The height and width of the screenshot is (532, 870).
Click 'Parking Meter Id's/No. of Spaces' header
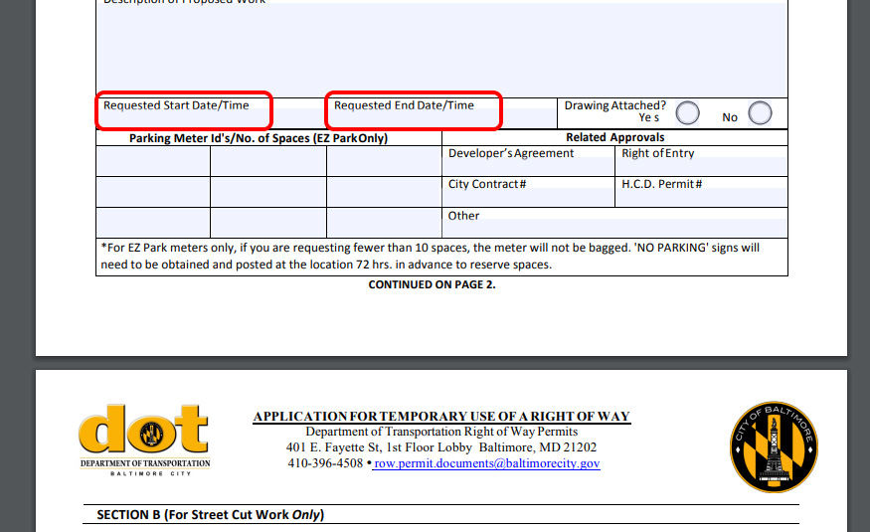tap(259, 138)
